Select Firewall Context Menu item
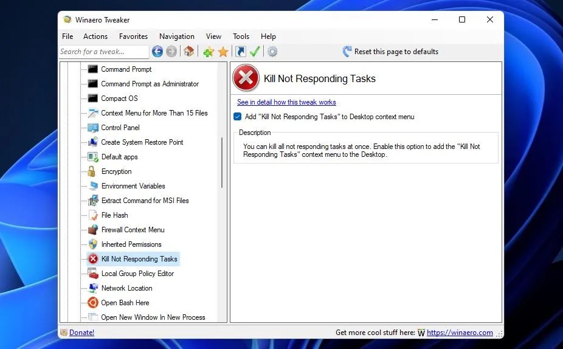This screenshot has height=349, width=563. (x=133, y=229)
